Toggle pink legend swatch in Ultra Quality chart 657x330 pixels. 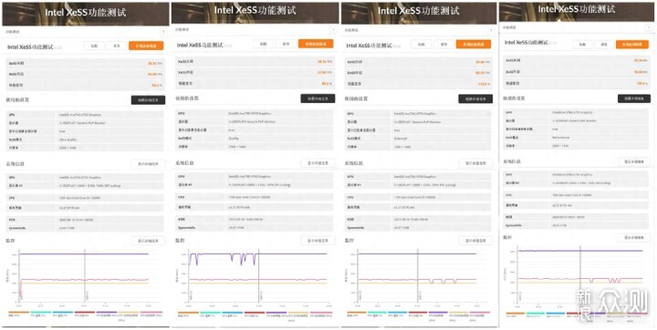pos(151,312)
